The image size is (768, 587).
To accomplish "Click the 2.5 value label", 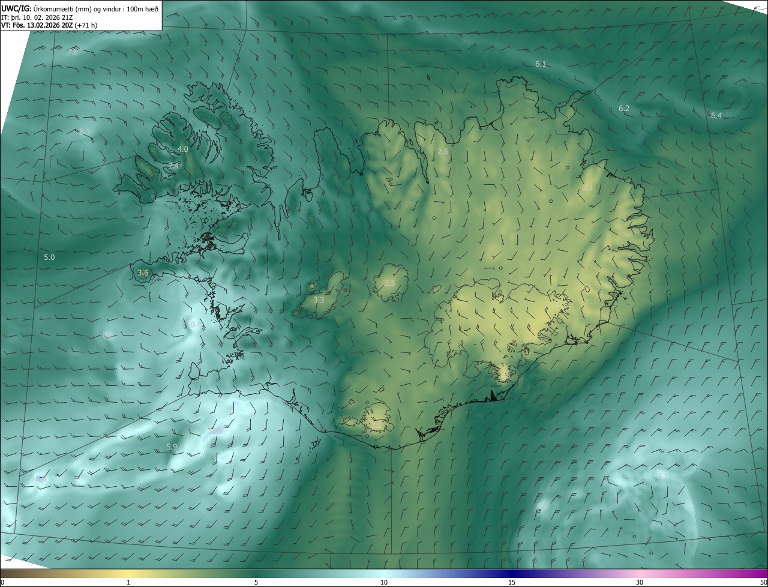I will point(389,283).
